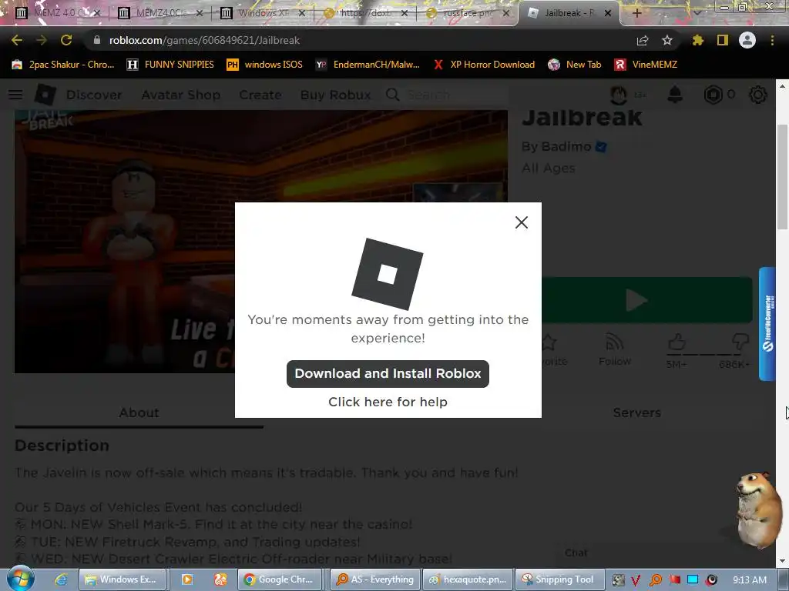Viewport: 789px width, 591px height.
Task: Open Windows Explorer taskbar item
Action: 123,579
